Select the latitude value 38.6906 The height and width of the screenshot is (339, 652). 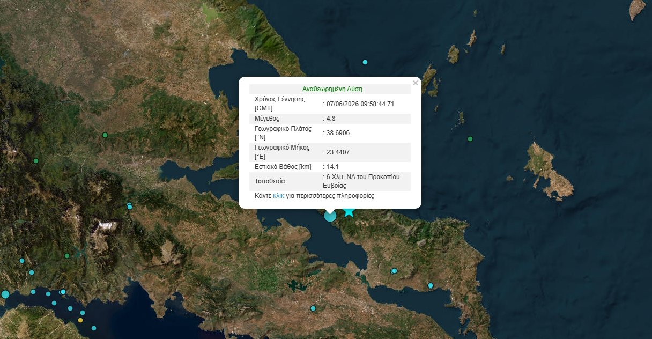coord(338,133)
